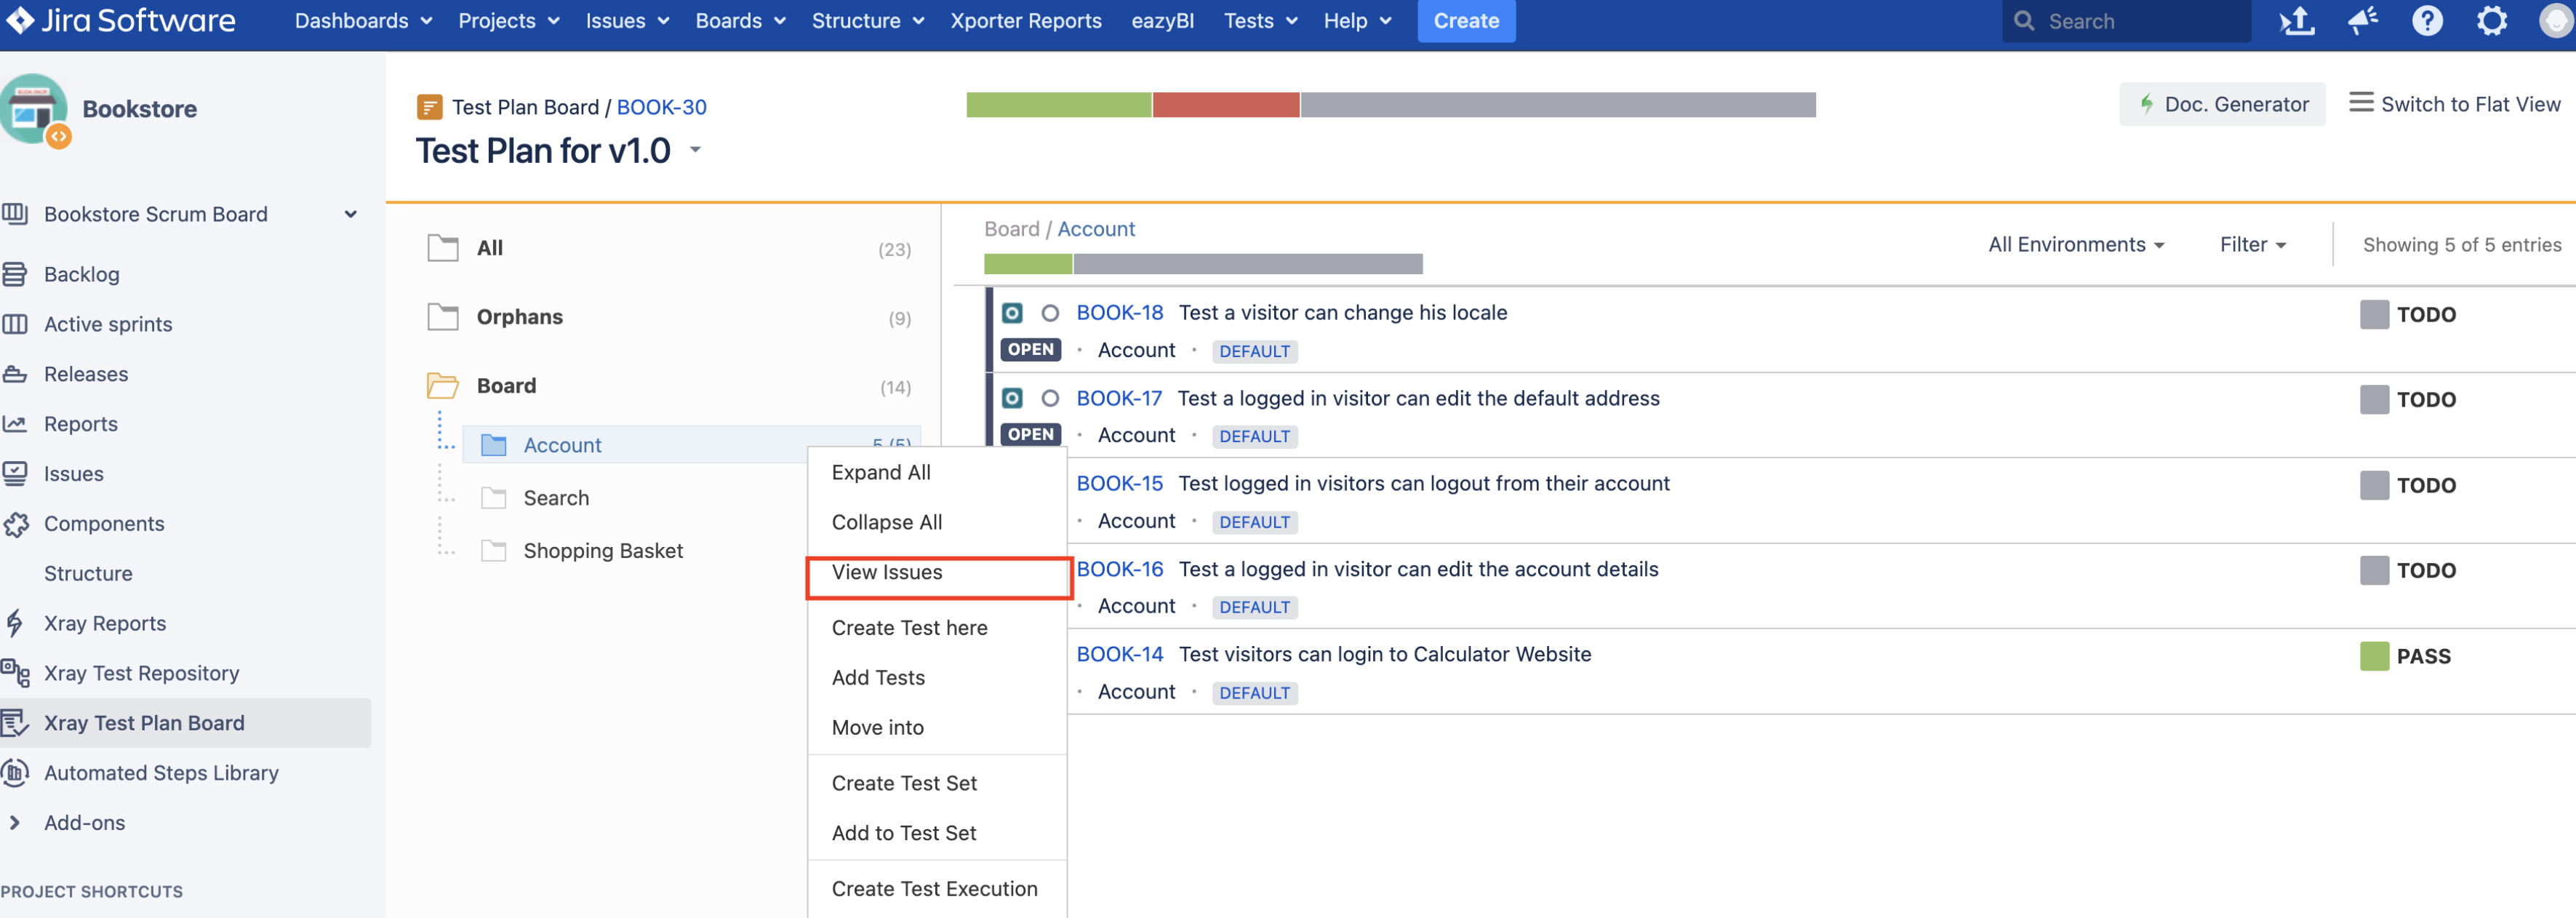The height and width of the screenshot is (918, 2576).
Task: Open the Xporter Reports nav link
Action: (1026, 21)
